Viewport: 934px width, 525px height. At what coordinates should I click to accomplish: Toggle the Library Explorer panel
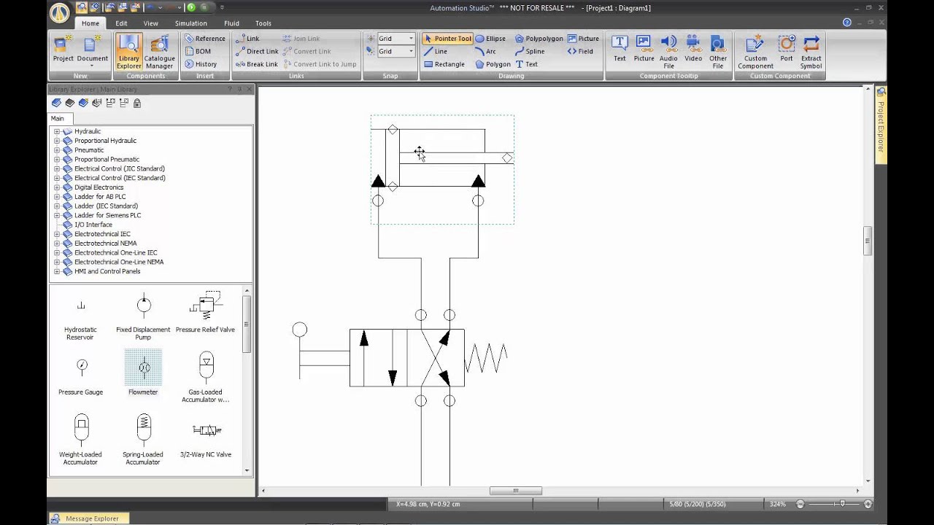[x=128, y=51]
